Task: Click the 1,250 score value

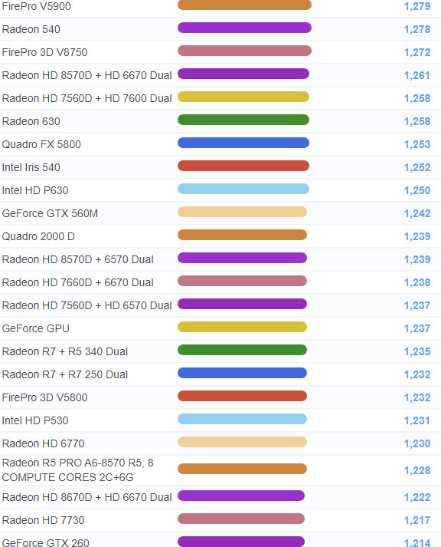Action: click(x=417, y=190)
